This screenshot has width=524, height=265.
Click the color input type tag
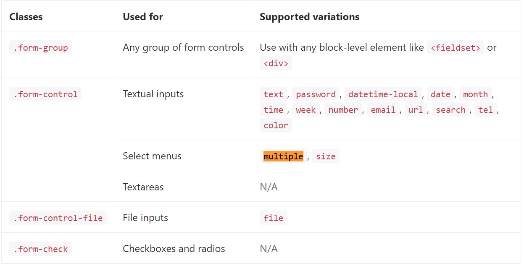coord(276,125)
